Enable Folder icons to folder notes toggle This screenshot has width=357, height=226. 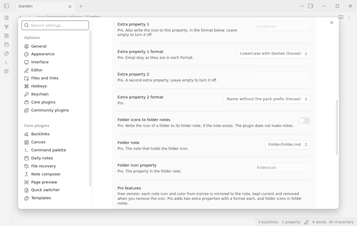coord(304,121)
